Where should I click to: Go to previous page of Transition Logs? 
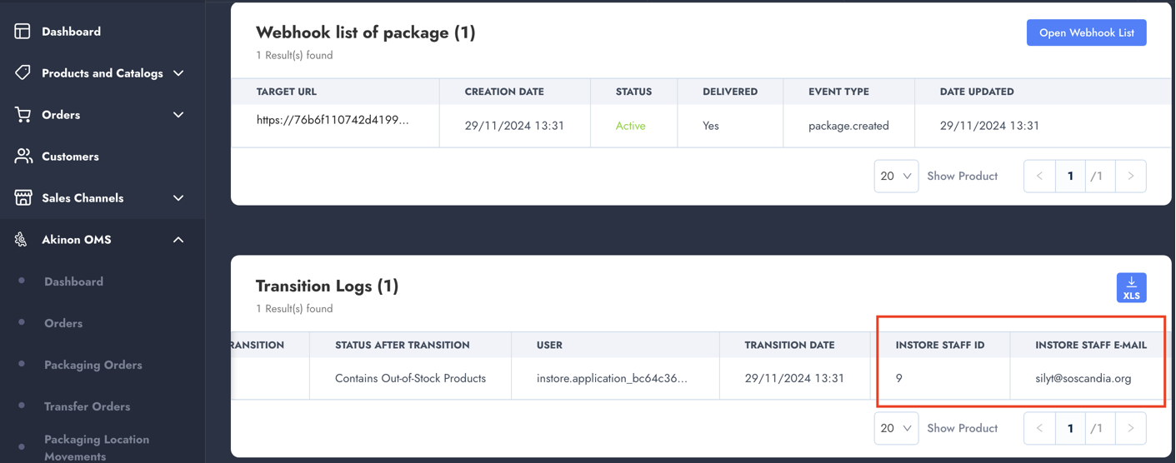[1039, 428]
